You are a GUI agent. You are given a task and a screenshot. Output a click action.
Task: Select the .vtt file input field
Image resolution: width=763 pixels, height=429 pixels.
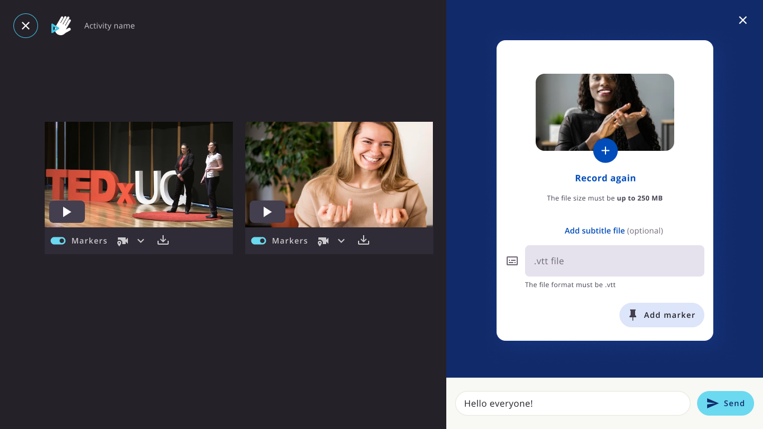tap(614, 261)
